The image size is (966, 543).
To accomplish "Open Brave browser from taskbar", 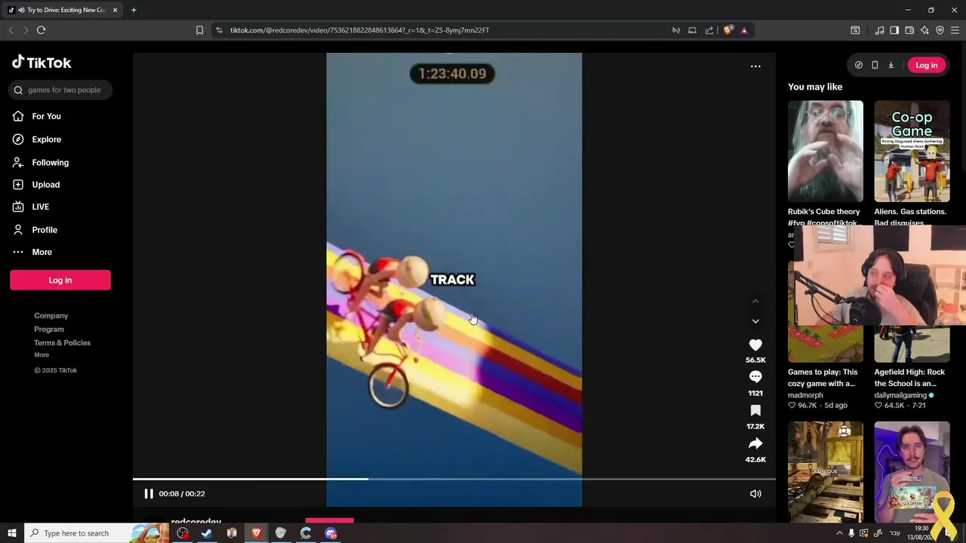I will (256, 533).
